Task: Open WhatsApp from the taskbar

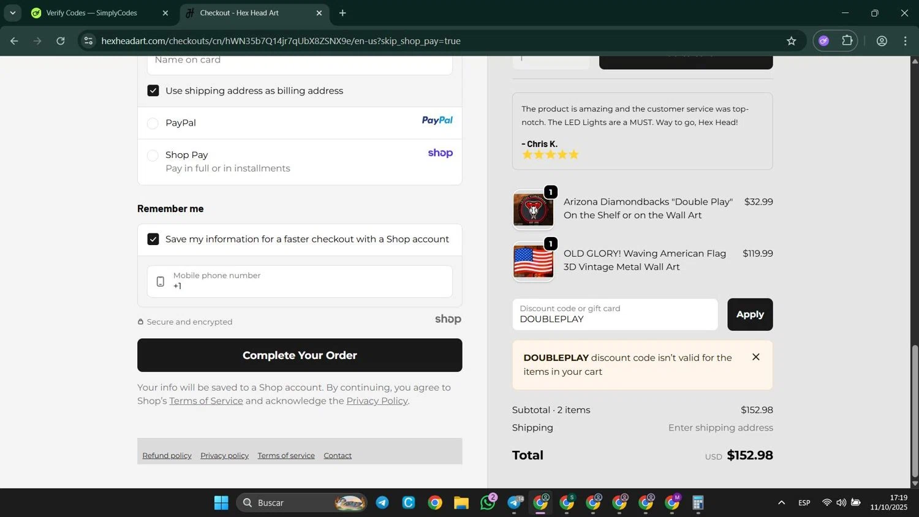Action: tap(488, 503)
